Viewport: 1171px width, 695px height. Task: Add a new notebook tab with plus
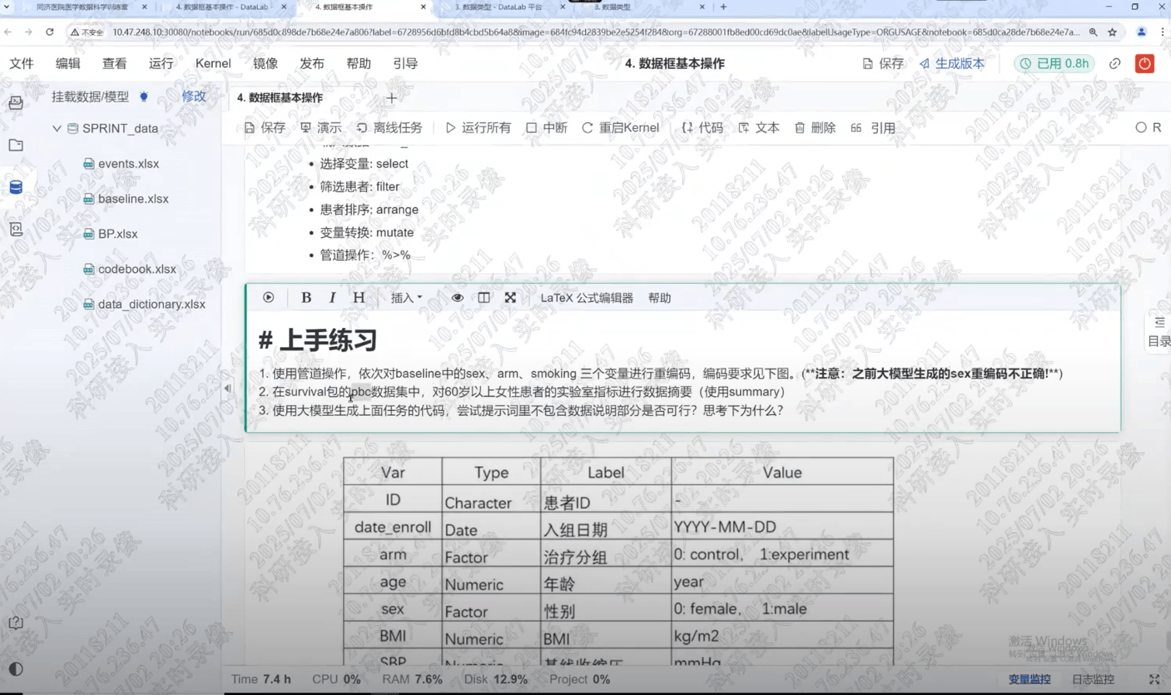coord(392,98)
